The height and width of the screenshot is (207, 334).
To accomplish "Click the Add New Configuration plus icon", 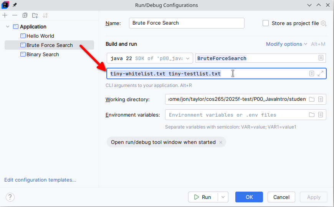I will (5, 15).
